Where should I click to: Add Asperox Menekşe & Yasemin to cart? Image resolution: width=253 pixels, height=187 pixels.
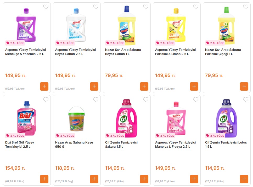pos(44,86)
